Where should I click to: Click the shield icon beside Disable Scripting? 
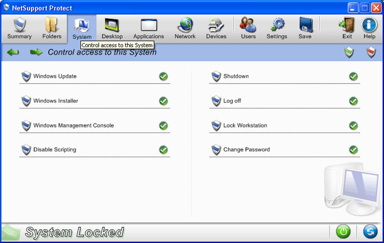26,150
